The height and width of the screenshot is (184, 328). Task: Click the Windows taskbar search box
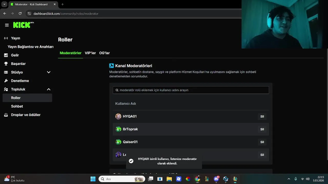pos(122,179)
